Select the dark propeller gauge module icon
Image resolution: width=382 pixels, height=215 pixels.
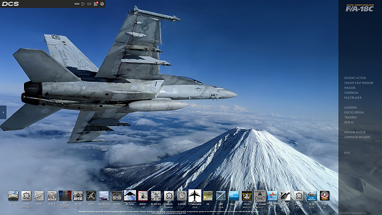(91, 196)
